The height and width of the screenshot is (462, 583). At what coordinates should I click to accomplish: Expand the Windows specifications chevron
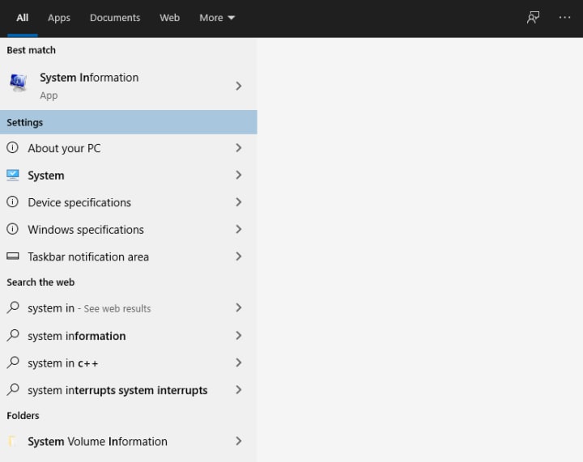pos(238,229)
